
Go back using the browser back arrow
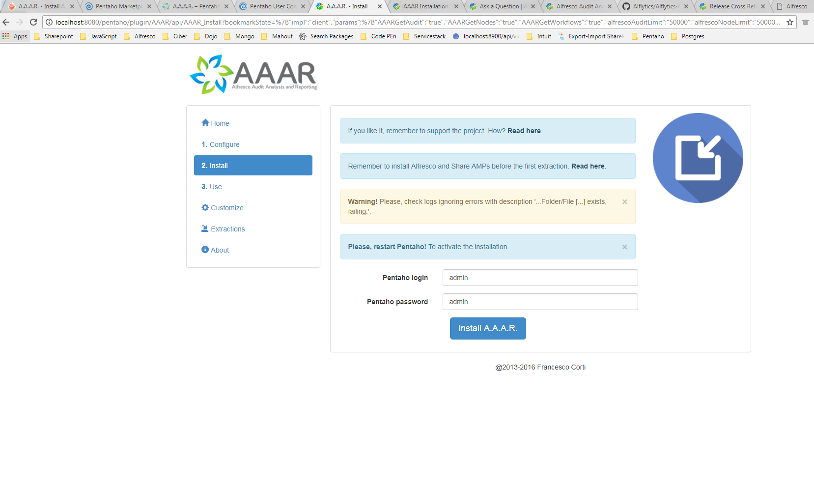pyautogui.click(x=6, y=22)
